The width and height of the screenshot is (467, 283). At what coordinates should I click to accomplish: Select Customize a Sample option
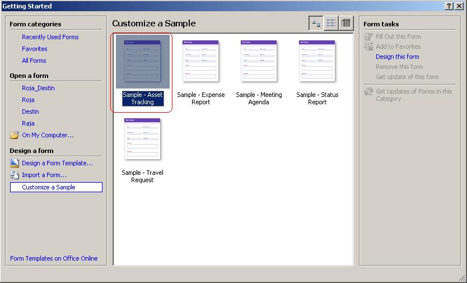[56, 187]
